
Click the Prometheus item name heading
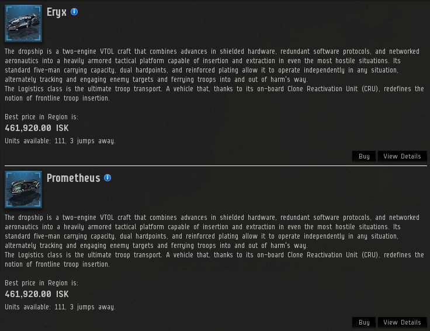click(74, 178)
